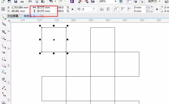Screen dimensions: 169x104
Task: Click the X position field
Action: [20, 7]
